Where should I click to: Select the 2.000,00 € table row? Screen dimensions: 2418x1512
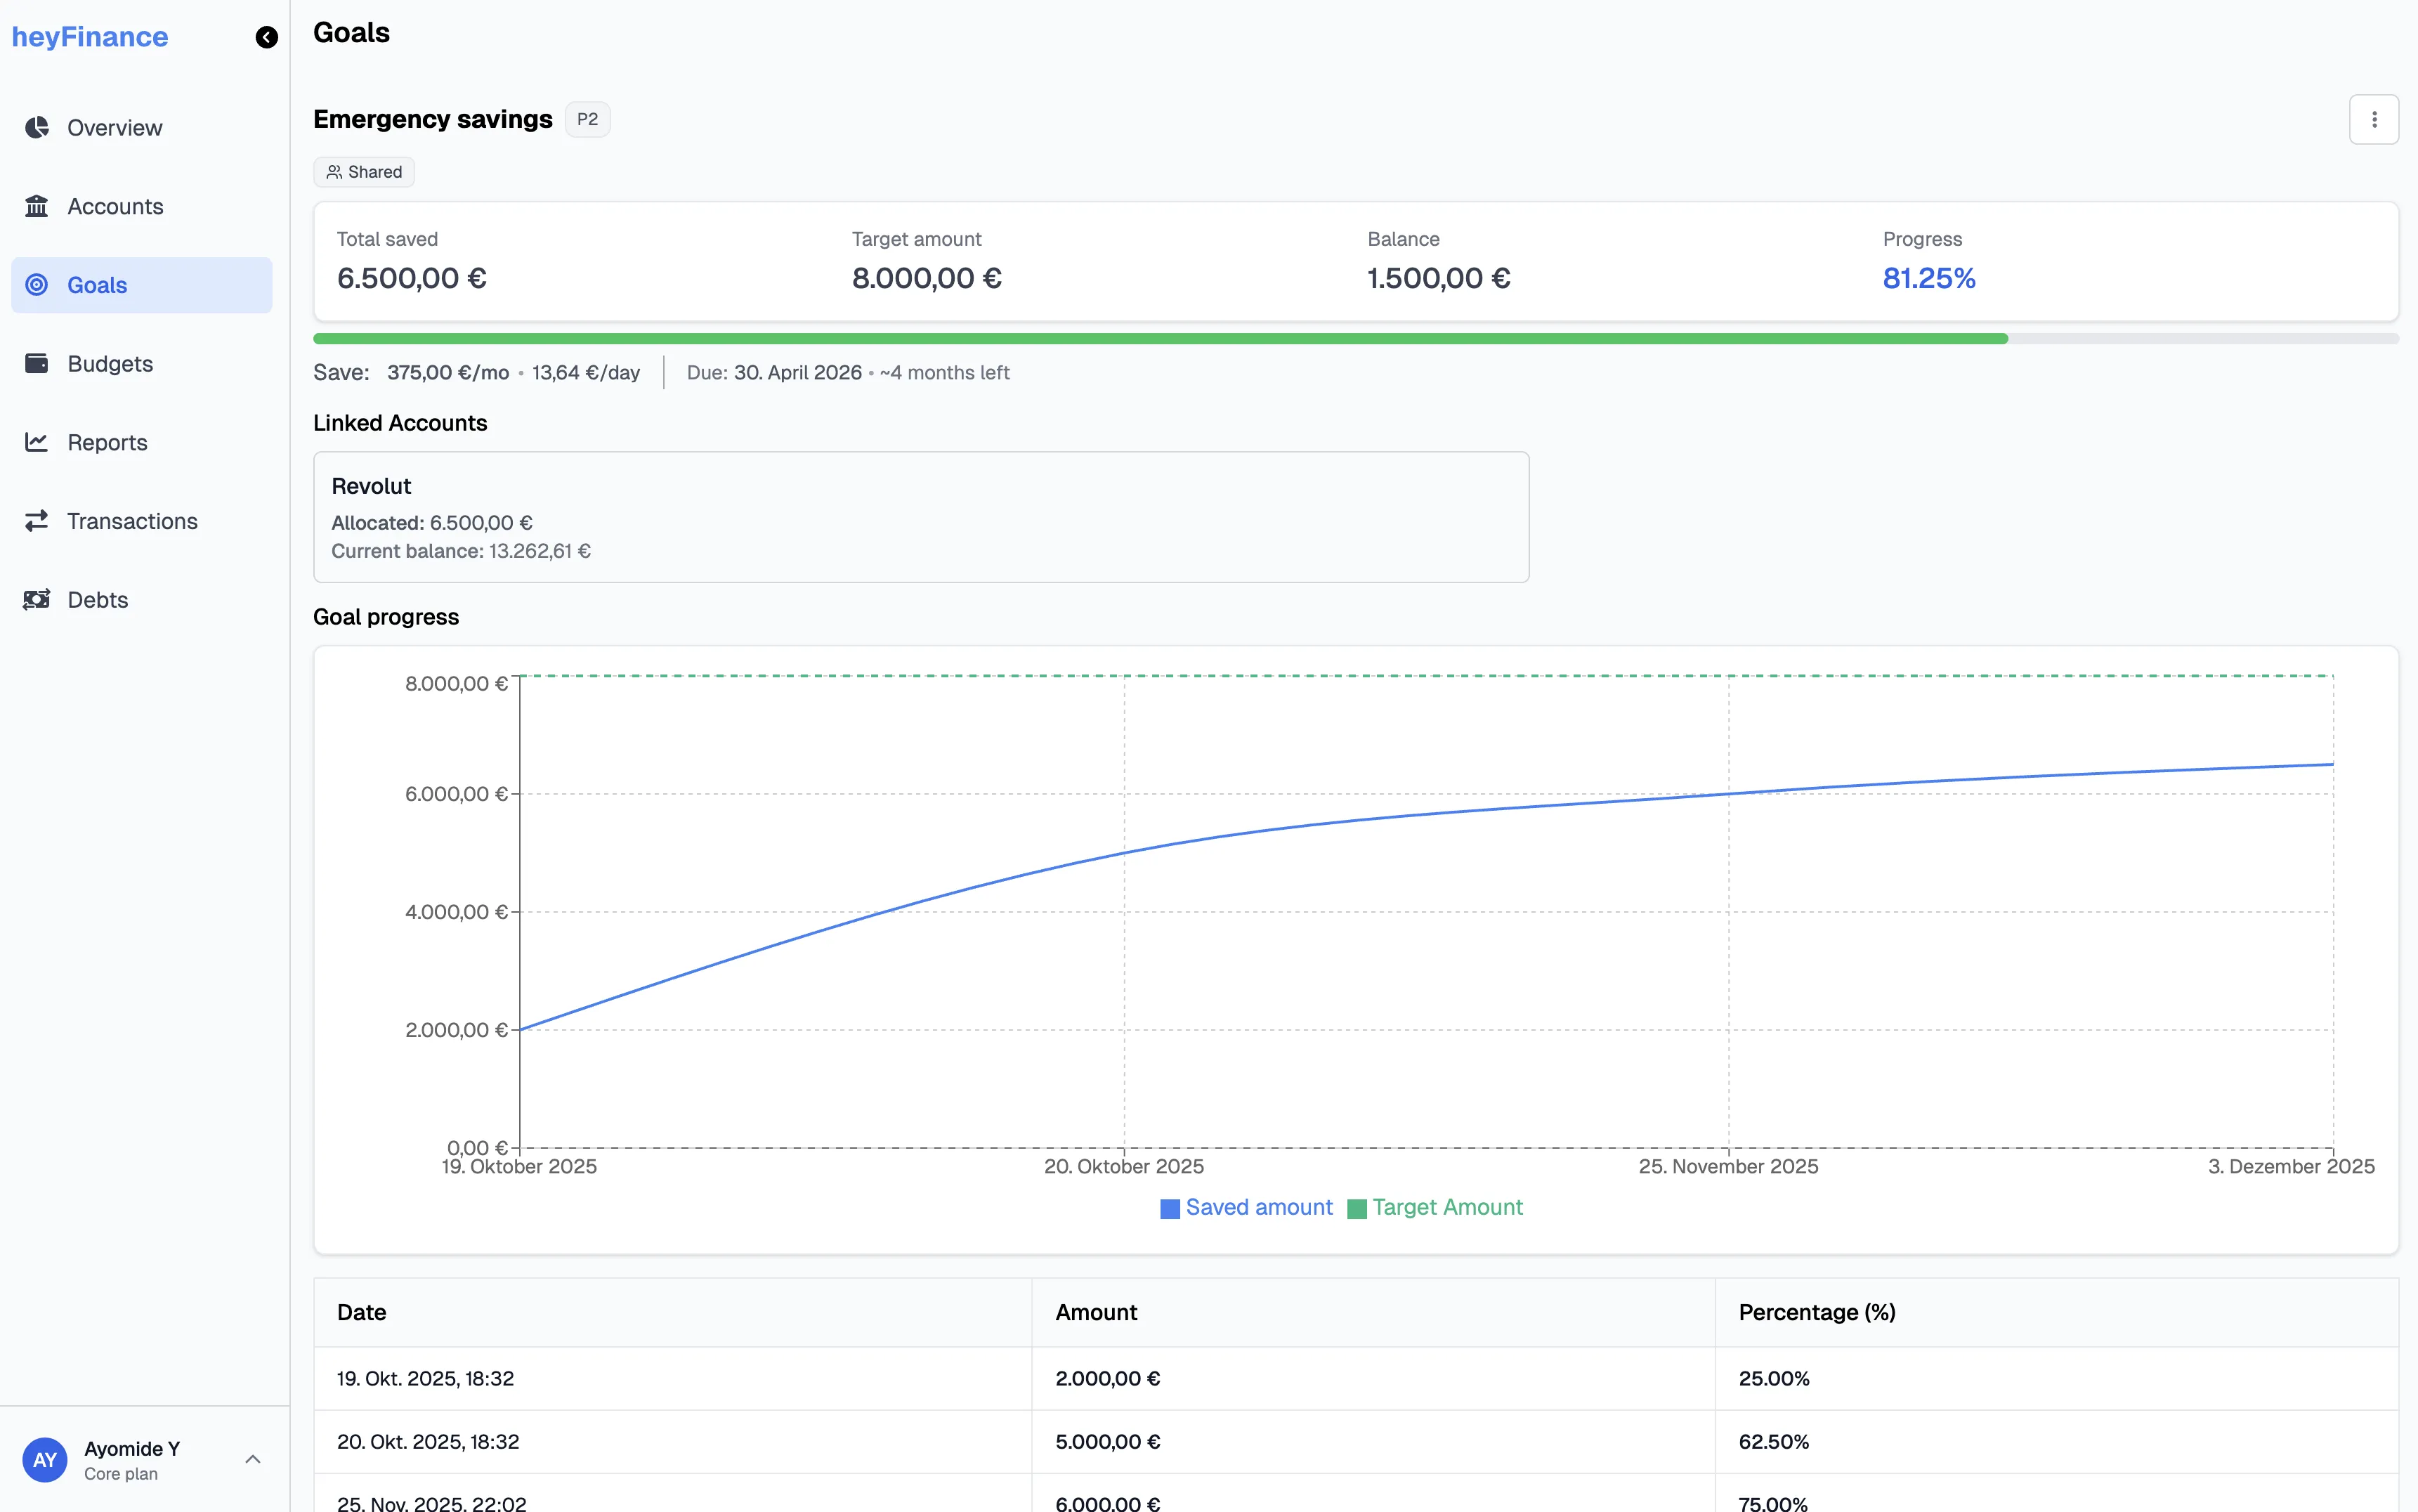pyautogui.click(x=1108, y=1378)
